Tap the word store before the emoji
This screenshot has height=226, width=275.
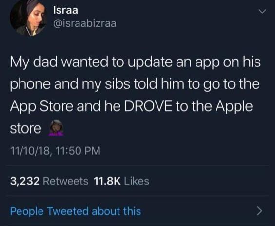[26, 129]
